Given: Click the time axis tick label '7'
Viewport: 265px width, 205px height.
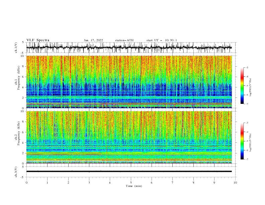Looking at the screenshot, I should point(173,183).
